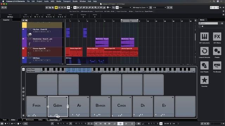This screenshot has width=225, height=126.
Task: Open Favorites in Media panel
Action: pyautogui.click(x=204, y=80)
